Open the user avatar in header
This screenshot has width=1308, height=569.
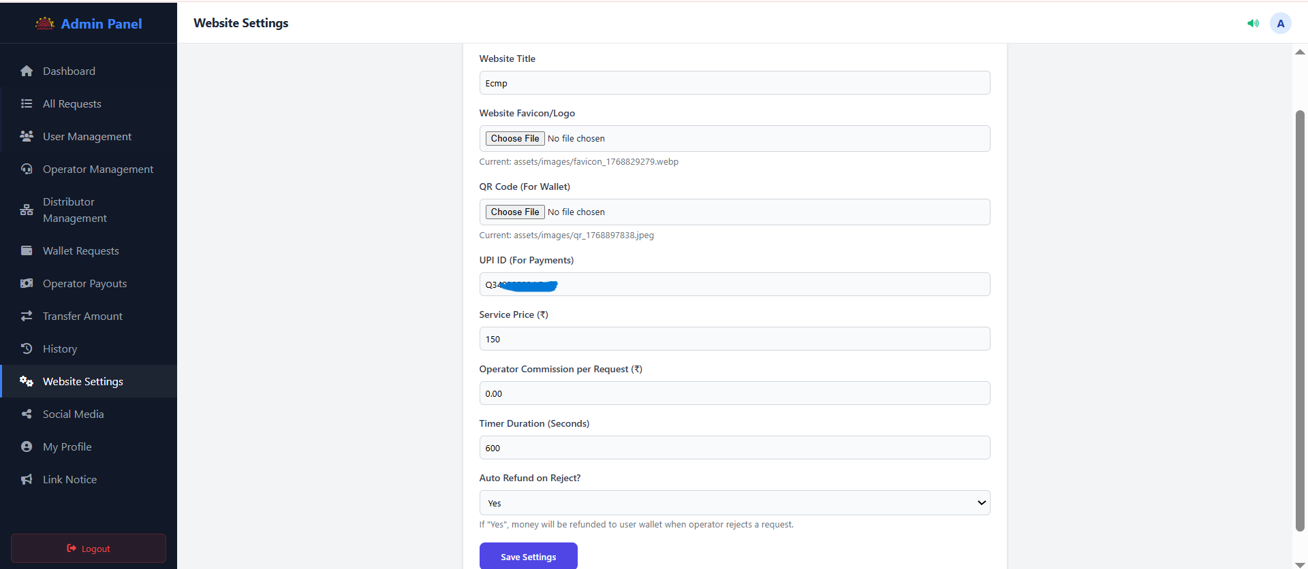1280,24
